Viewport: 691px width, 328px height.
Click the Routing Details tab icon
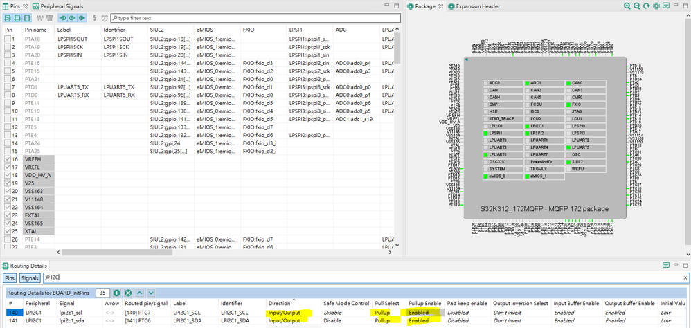(6, 266)
